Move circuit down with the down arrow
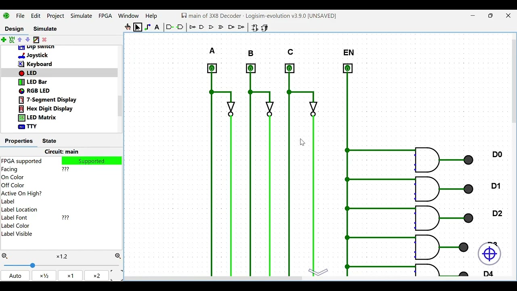Screen dimensions: 517x291 (x=27, y=40)
